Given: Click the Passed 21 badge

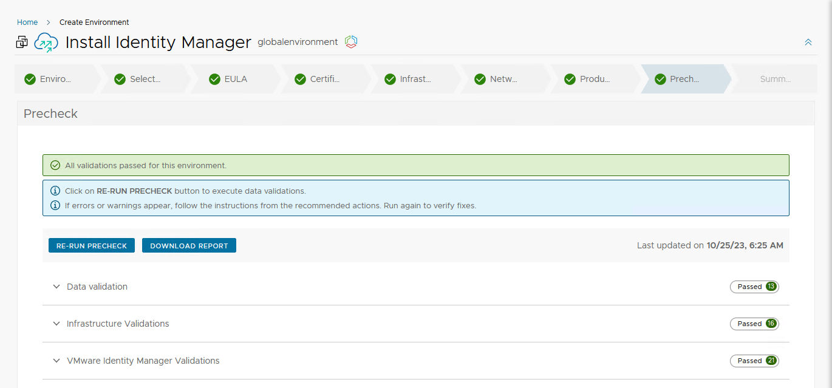Looking at the screenshot, I should click(754, 361).
